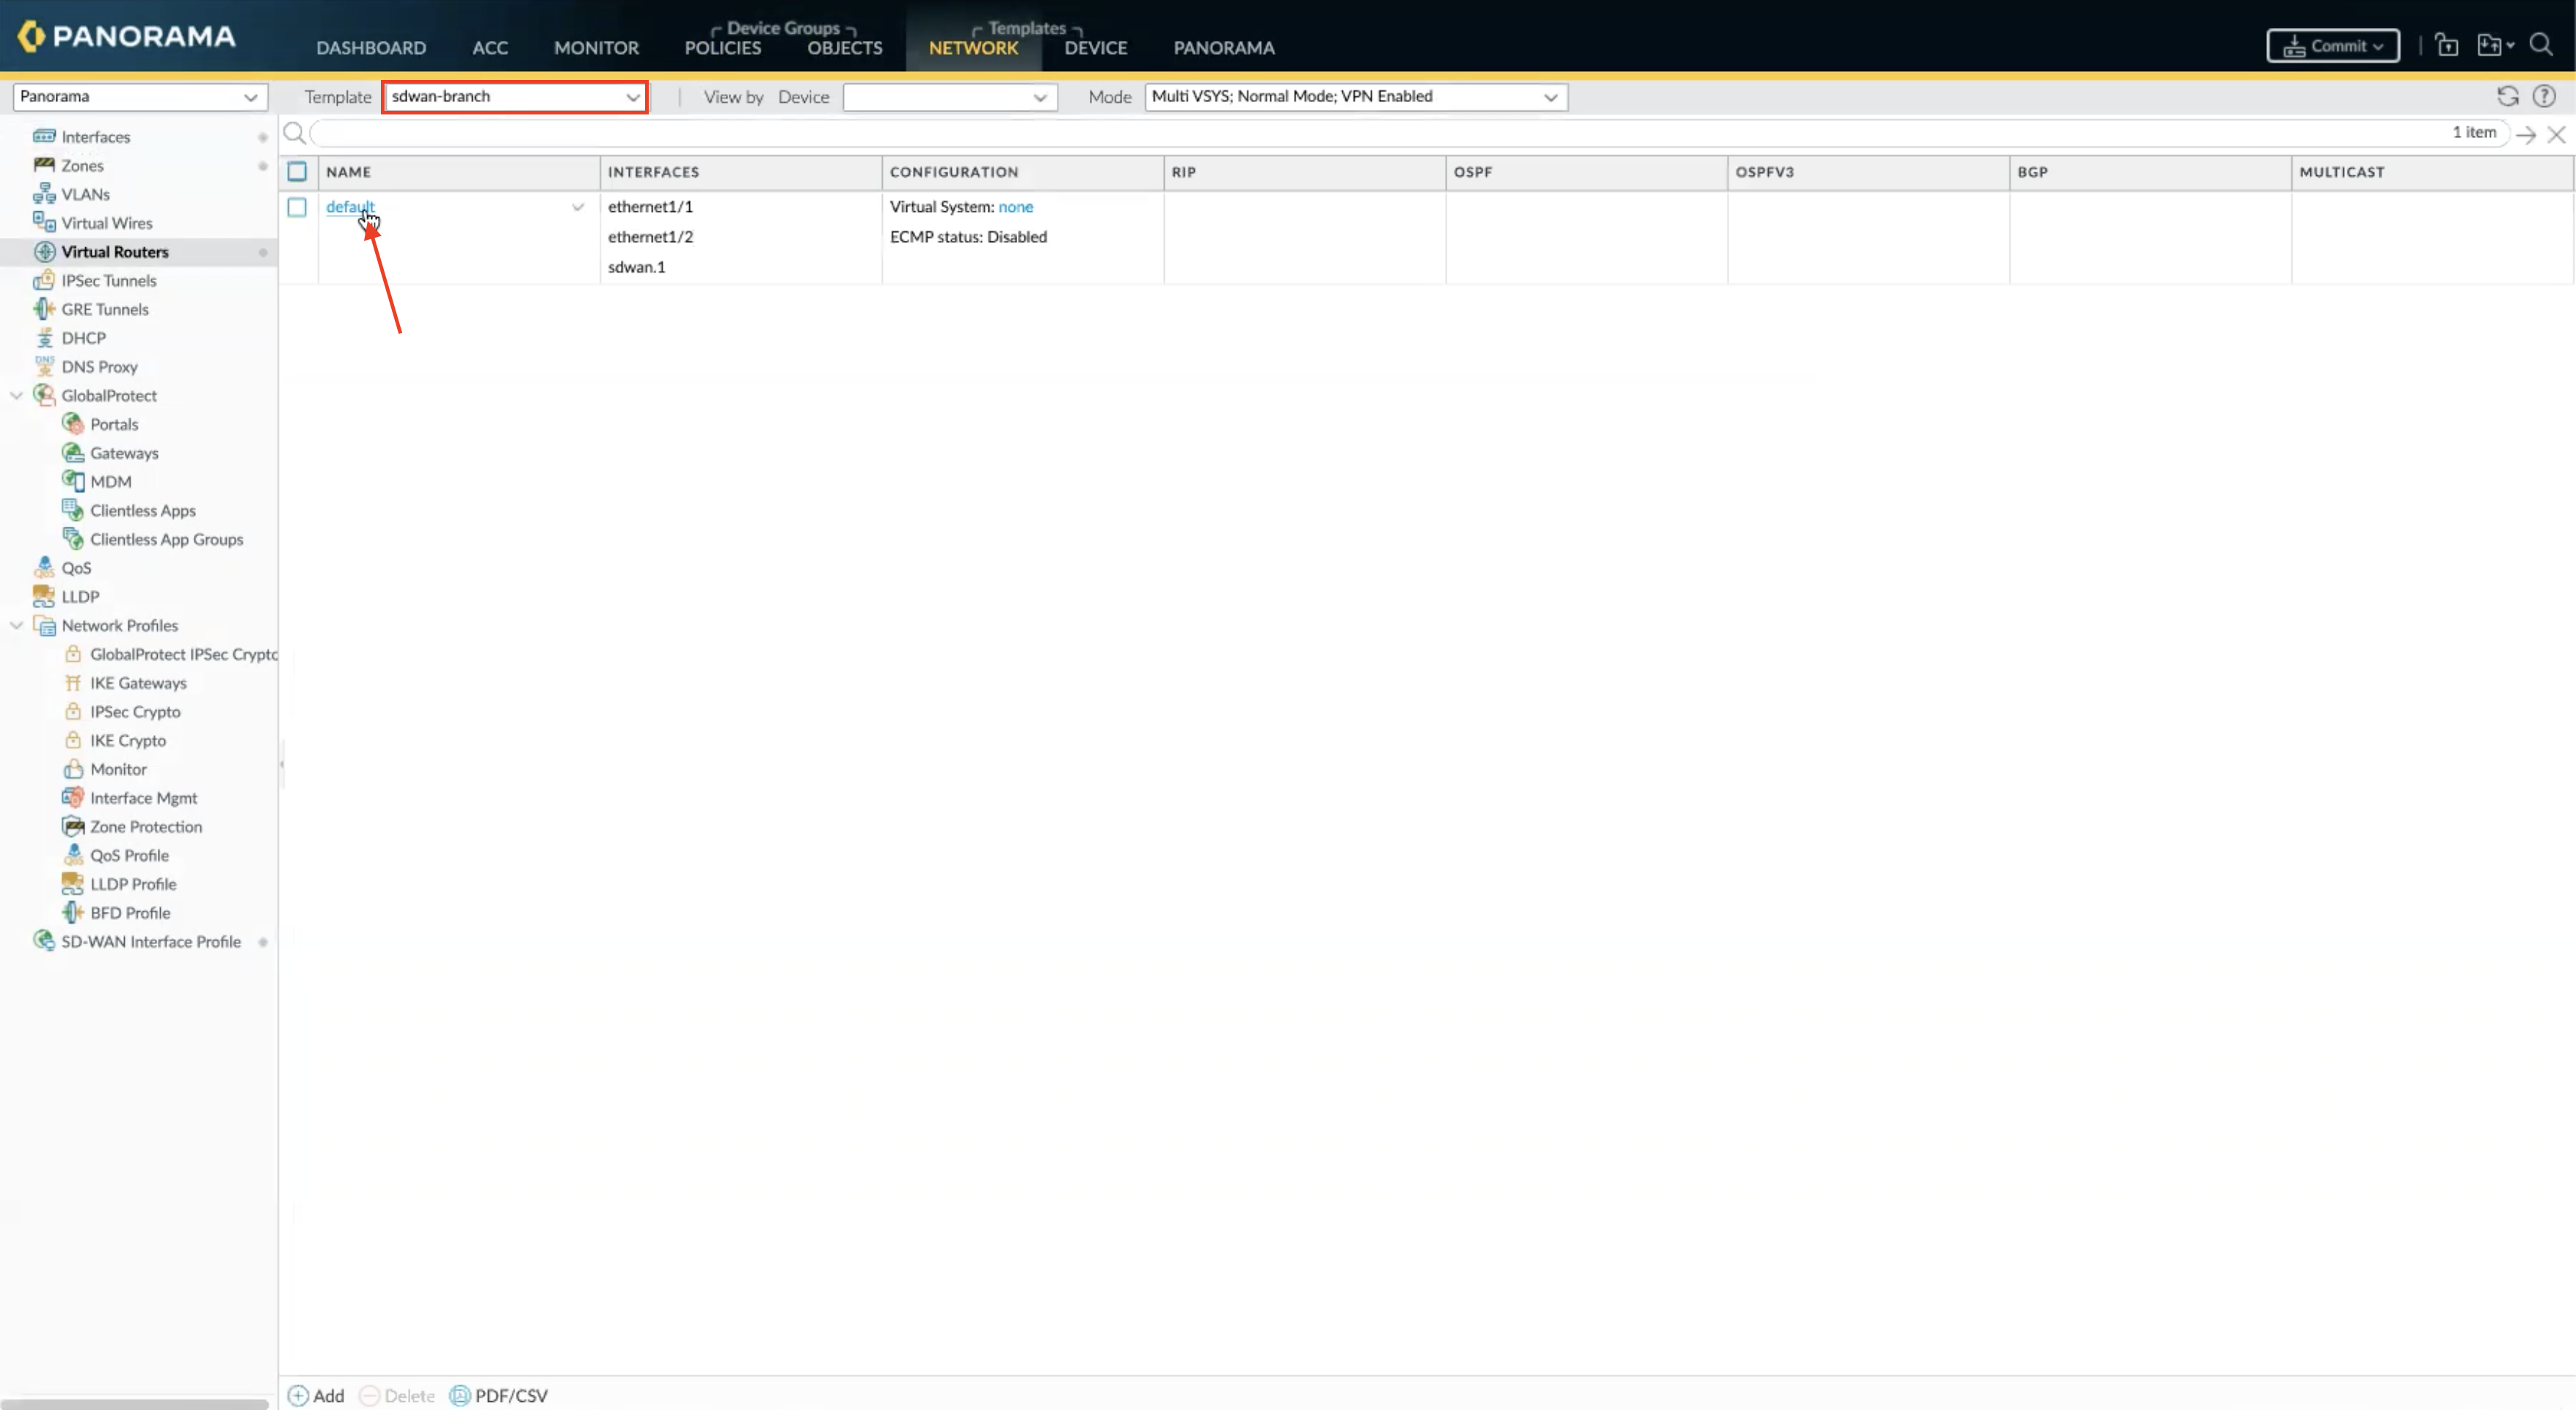Select Zone Protection under Network Profiles
The width and height of the screenshot is (2576, 1410).
pos(146,827)
